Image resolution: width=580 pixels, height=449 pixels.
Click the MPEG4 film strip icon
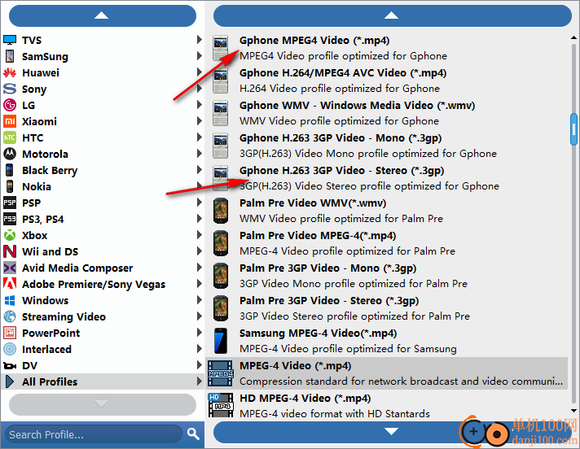[x=221, y=373]
